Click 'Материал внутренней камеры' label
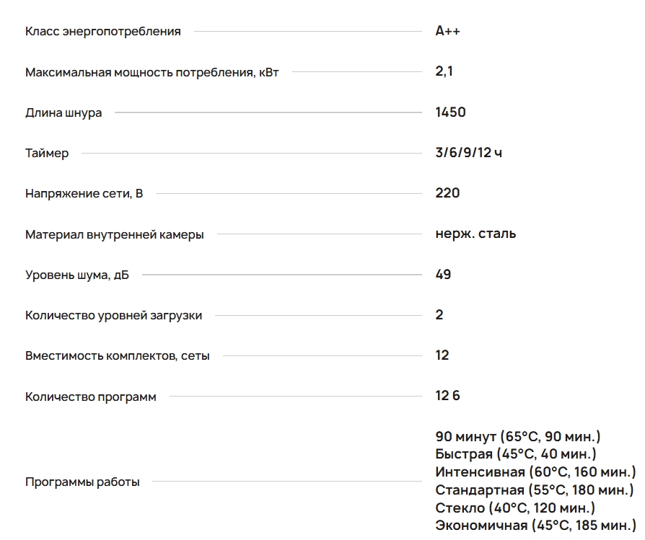645x540 pixels. (114, 234)
